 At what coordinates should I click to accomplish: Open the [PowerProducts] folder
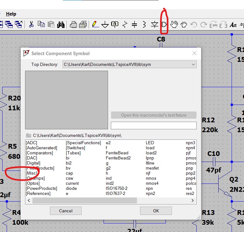41,188
